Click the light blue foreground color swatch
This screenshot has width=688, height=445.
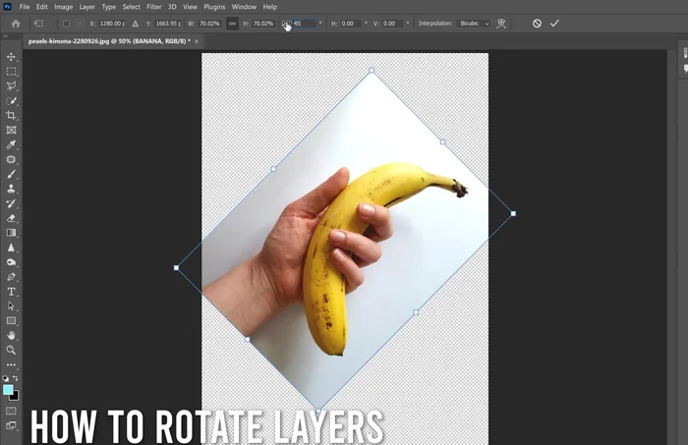tap(9, 390)
